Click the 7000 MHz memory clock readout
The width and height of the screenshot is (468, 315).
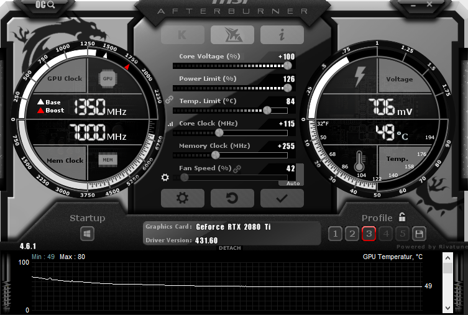(98, 132)
